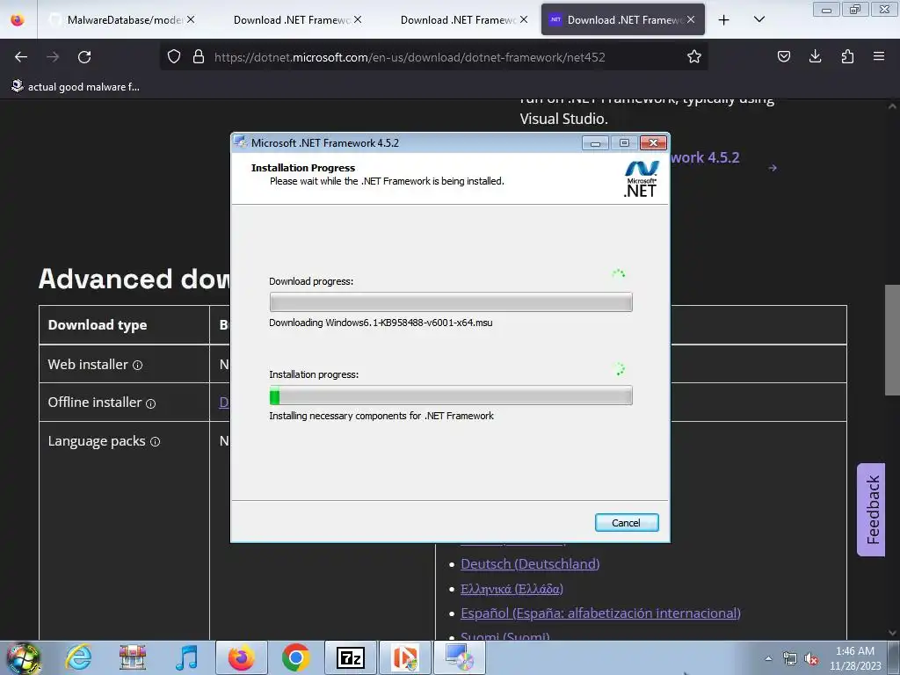900x675 pixels.
Task: Open the Firefox taskbar button
Action: tap(241, 657)
